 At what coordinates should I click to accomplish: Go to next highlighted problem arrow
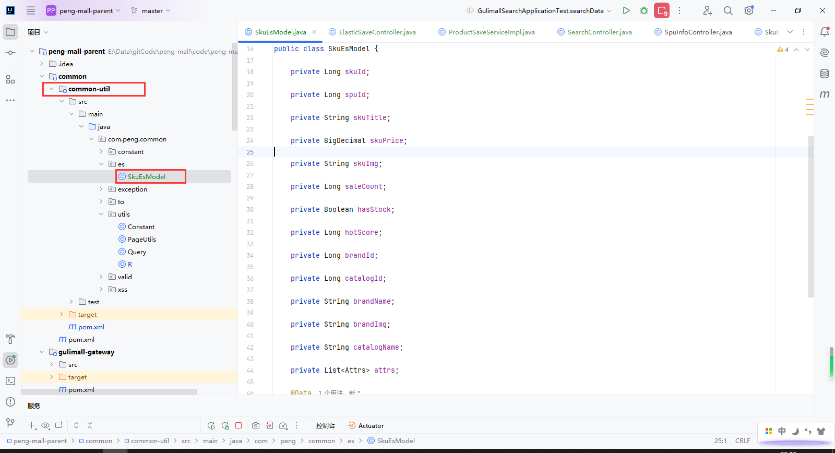[x=807, y=50]
